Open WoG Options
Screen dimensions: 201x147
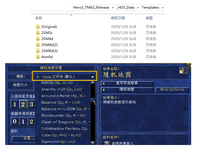click(172, 90)
